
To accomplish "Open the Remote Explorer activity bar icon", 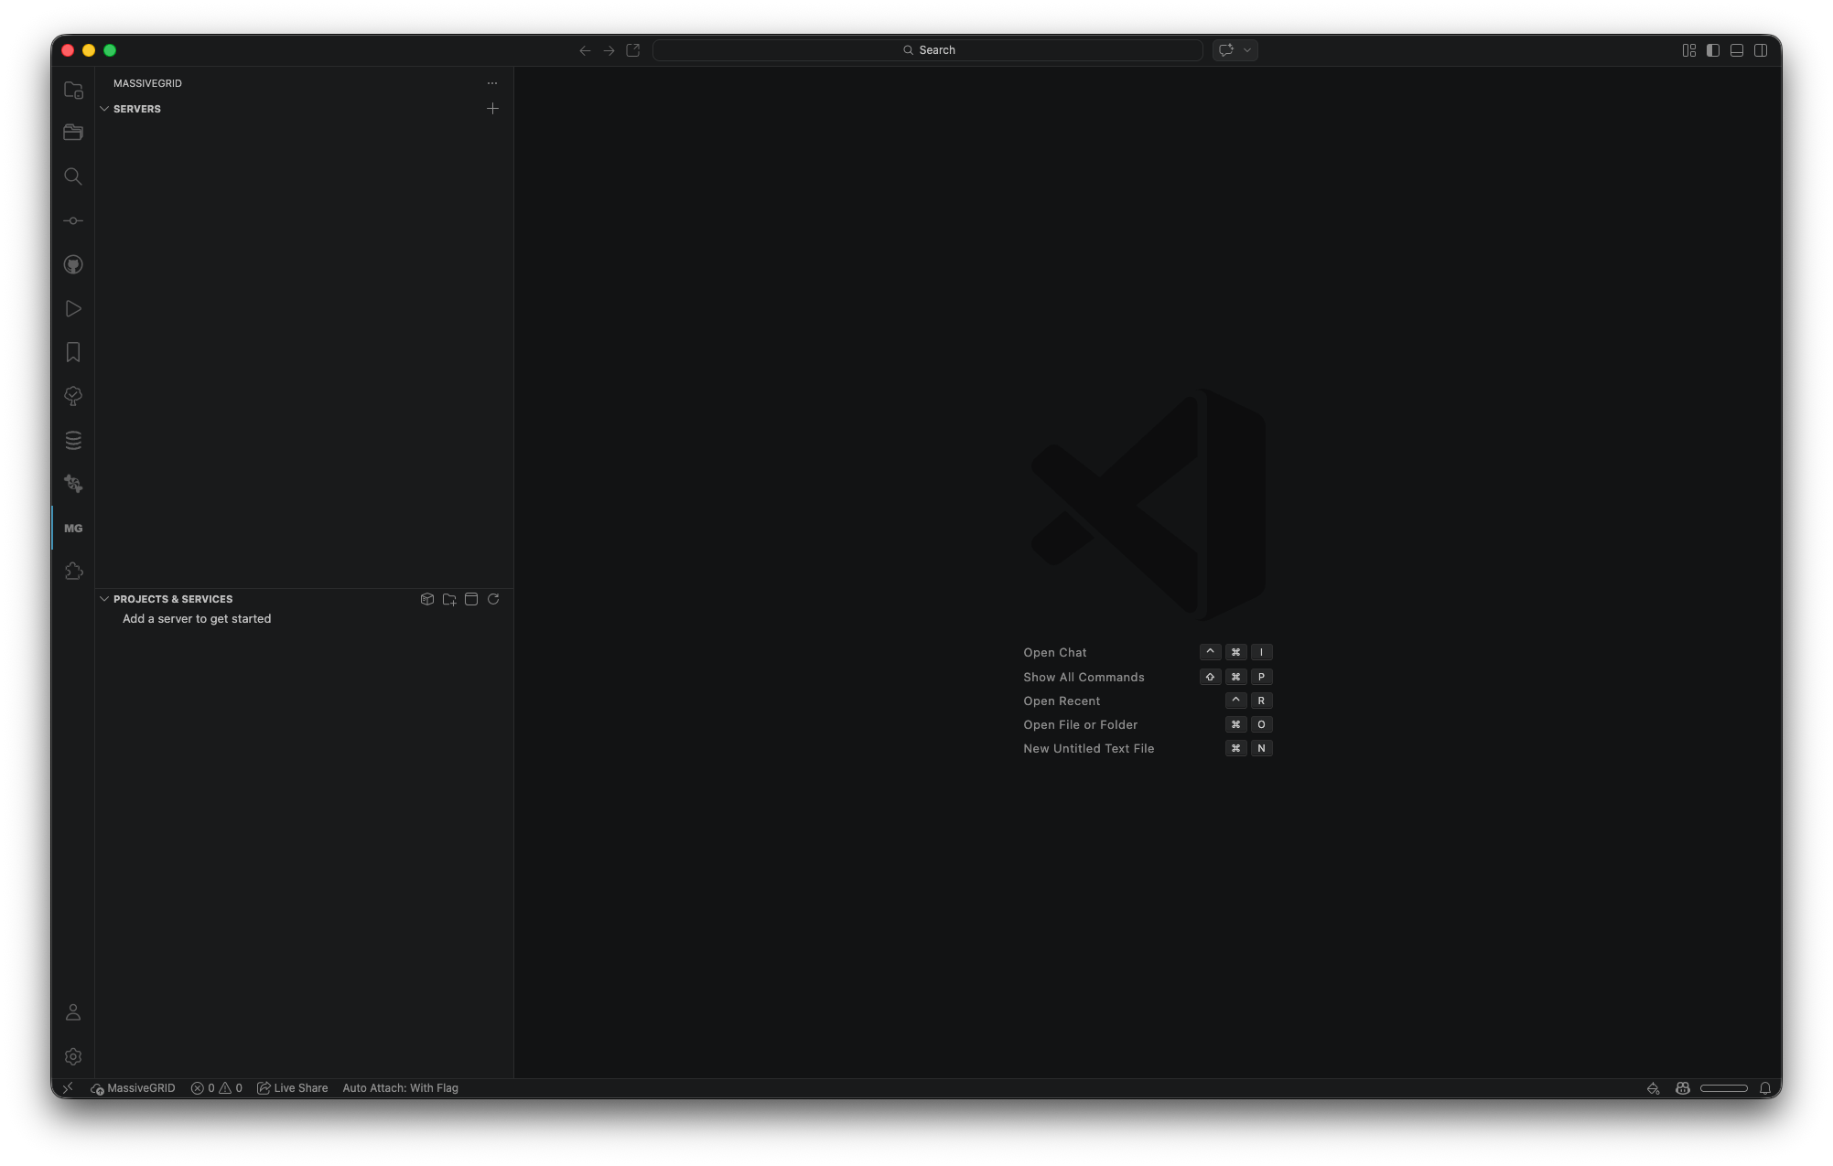I will click(73, 91).
